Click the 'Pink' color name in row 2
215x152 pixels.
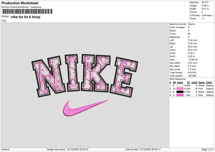click(x=200, y=89)
